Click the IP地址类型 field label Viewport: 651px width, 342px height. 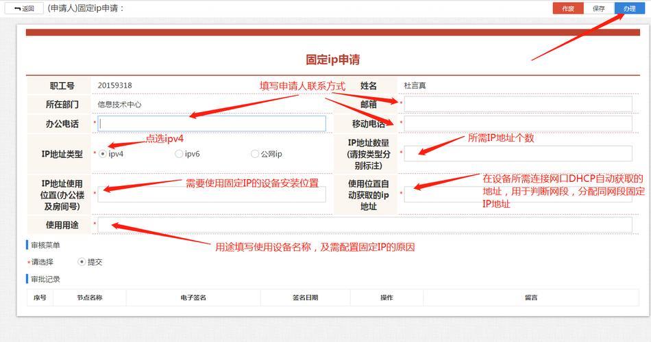pyautogui.click(x=62, y=154)
